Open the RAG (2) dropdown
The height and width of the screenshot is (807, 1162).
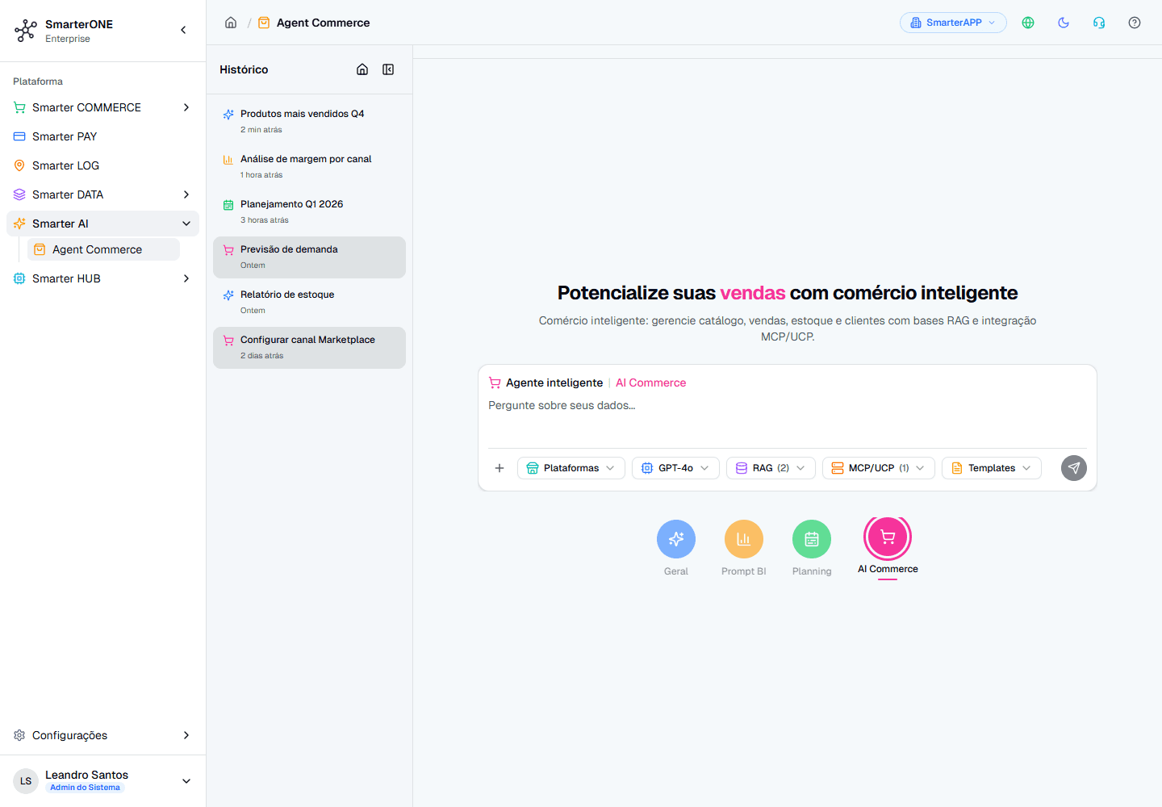pyautogui.click(x=771, y=468)
